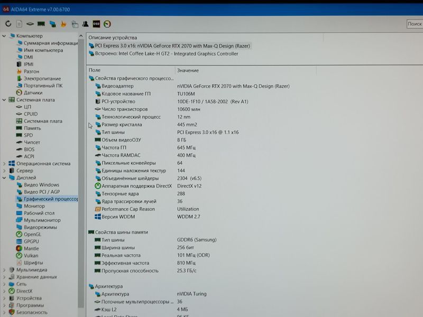Select Память tree item

click(29, 128)
